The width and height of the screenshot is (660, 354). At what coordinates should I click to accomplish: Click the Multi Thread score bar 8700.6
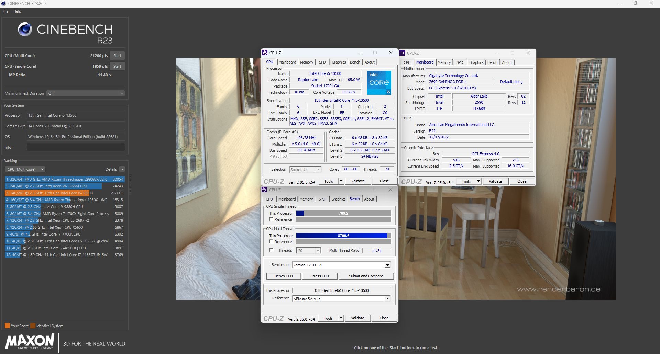click(x=343, y=236)
